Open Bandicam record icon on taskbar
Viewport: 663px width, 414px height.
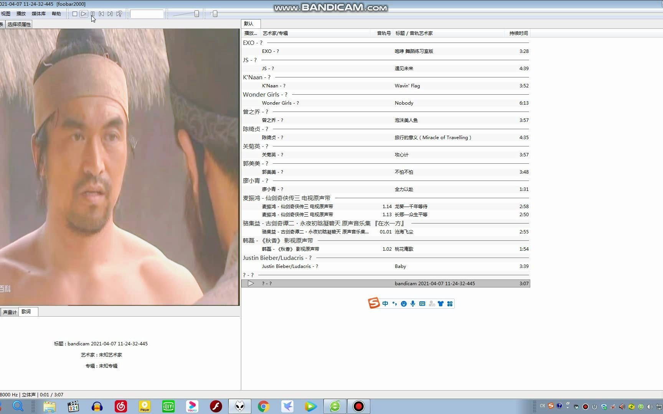click(x=359, y=406)
